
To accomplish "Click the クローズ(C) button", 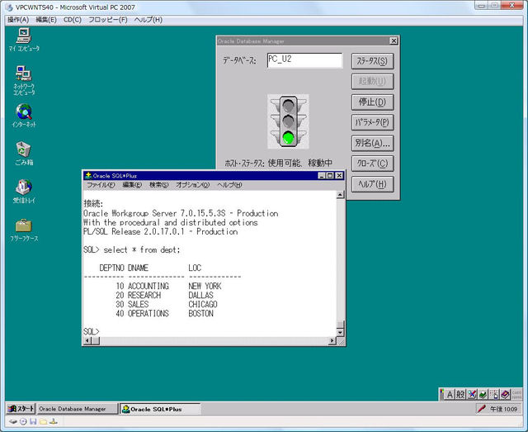I will tap(372, 164).
